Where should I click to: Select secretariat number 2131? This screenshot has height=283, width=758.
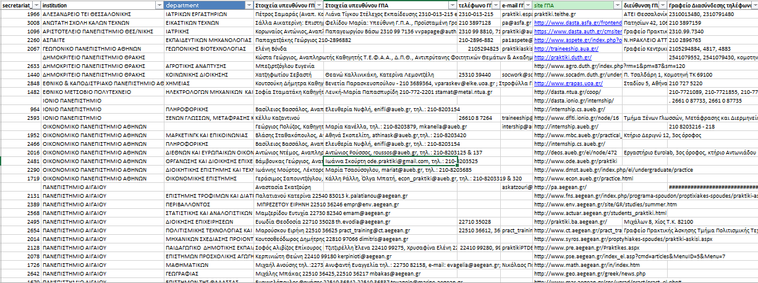tap(21, 195)
